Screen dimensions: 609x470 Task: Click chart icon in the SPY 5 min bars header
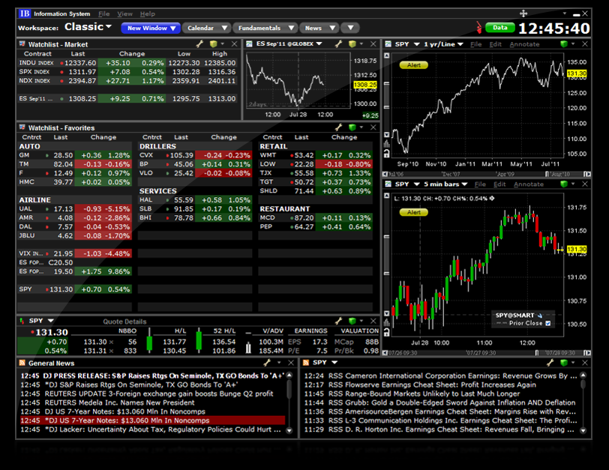click(x=388, y=184)
